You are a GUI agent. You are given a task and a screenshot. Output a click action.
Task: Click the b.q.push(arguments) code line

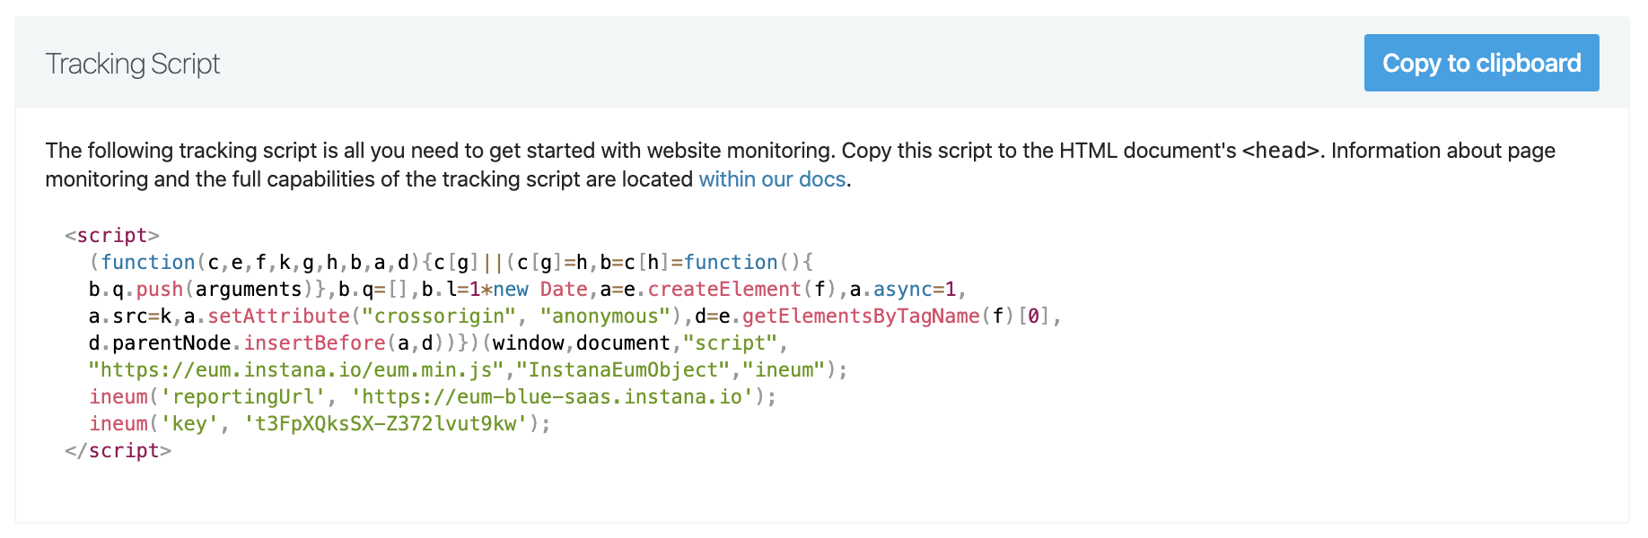(x=528, y=289)
